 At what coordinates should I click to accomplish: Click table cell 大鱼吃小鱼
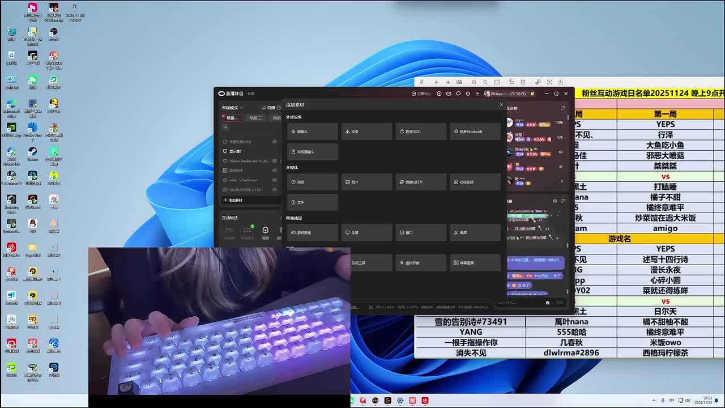pyautogui.click(x=665, y=145)
